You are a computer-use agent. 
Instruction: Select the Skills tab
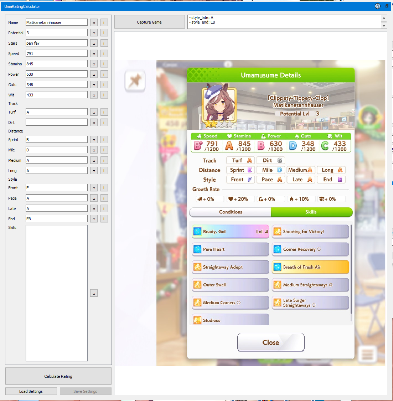(311, 212)
